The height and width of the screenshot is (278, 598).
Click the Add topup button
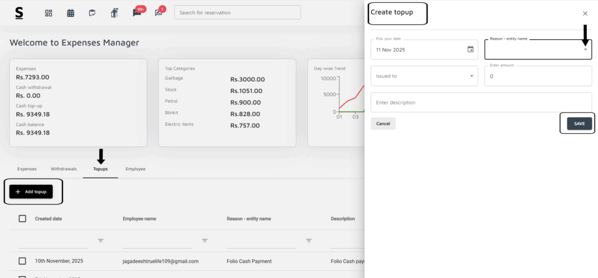[x=31, y=192]
